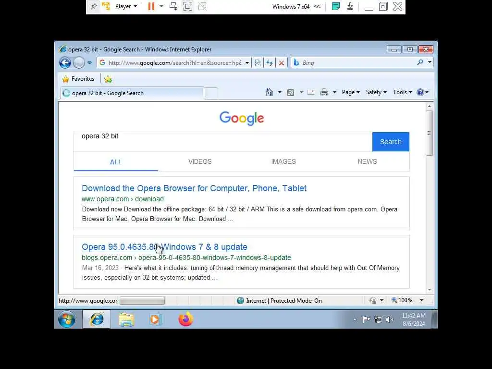
Task: Add page to Favorites bar star icon
Action: click(108, 79)
